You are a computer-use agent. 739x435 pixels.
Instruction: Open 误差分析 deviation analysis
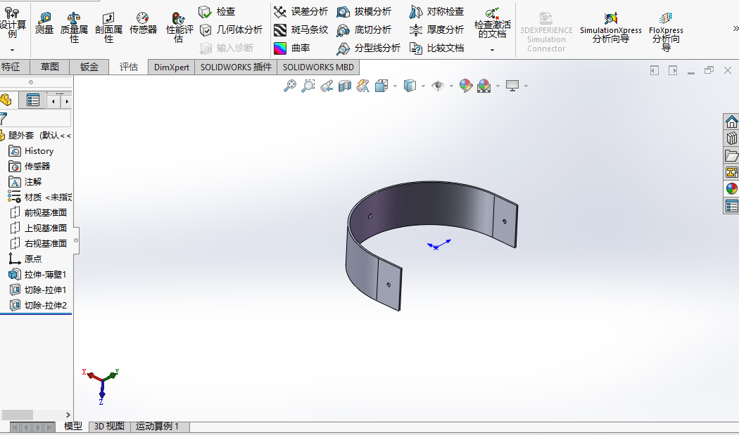301,11
